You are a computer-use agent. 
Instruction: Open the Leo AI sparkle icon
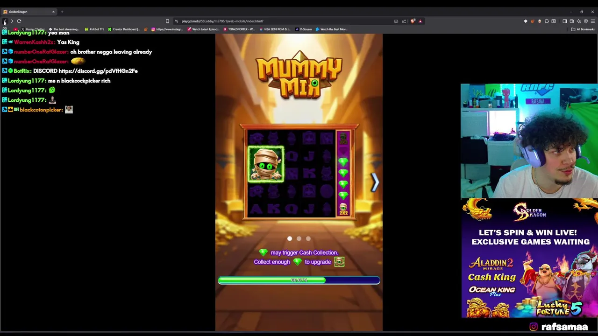[579, 21]
